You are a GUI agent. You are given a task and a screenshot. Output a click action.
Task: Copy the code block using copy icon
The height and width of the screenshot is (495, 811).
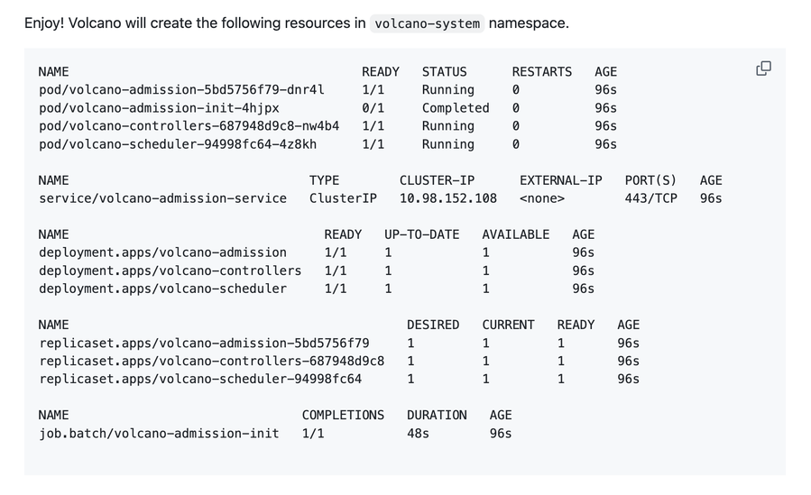pyautogui.click(x=763, y=69)
